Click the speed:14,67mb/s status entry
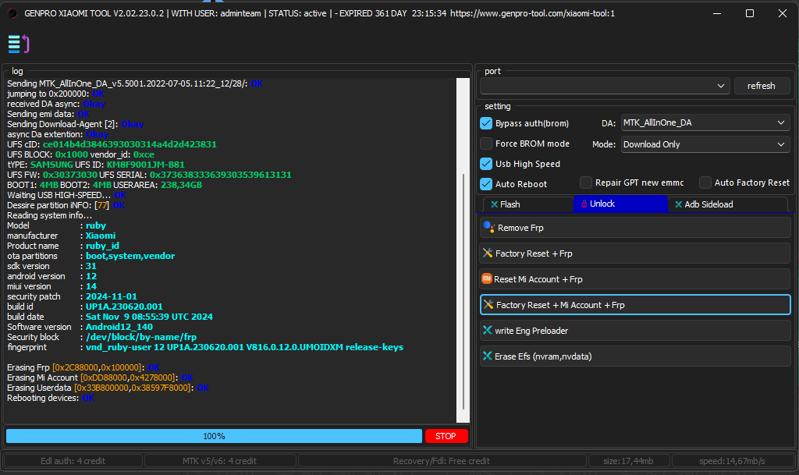 [732, 461]
